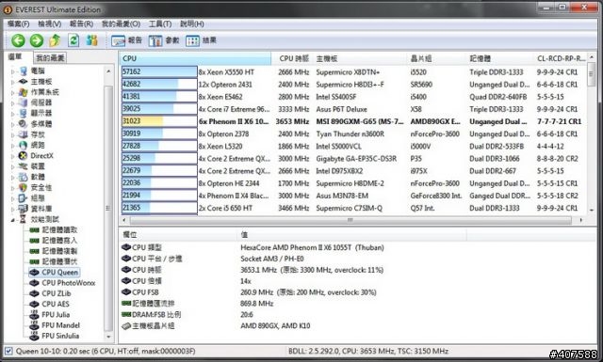Viewport: 603px width, 362px height.
Task: Switch to the Favorites tab in sidebar
Action: click(x=50, y=58)
